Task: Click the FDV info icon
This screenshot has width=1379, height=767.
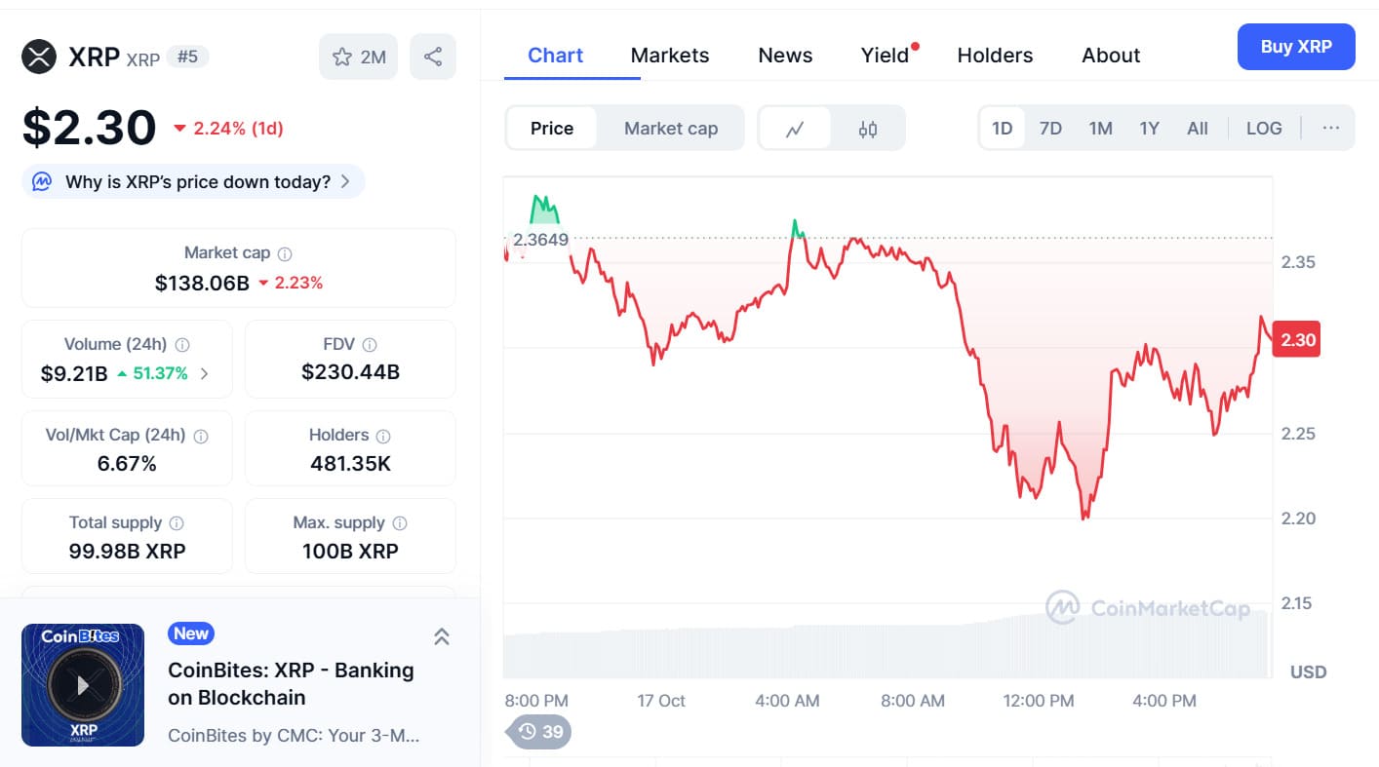Action: [370, 344]
